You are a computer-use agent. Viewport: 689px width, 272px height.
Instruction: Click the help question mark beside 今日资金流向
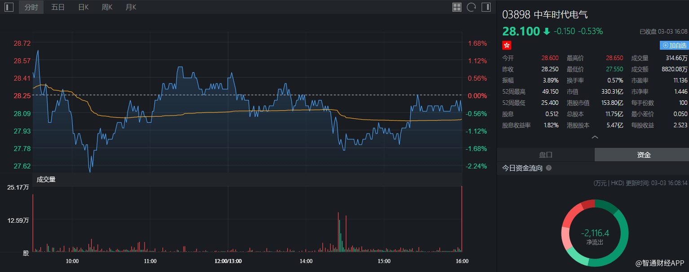click(x=549, y=168)
